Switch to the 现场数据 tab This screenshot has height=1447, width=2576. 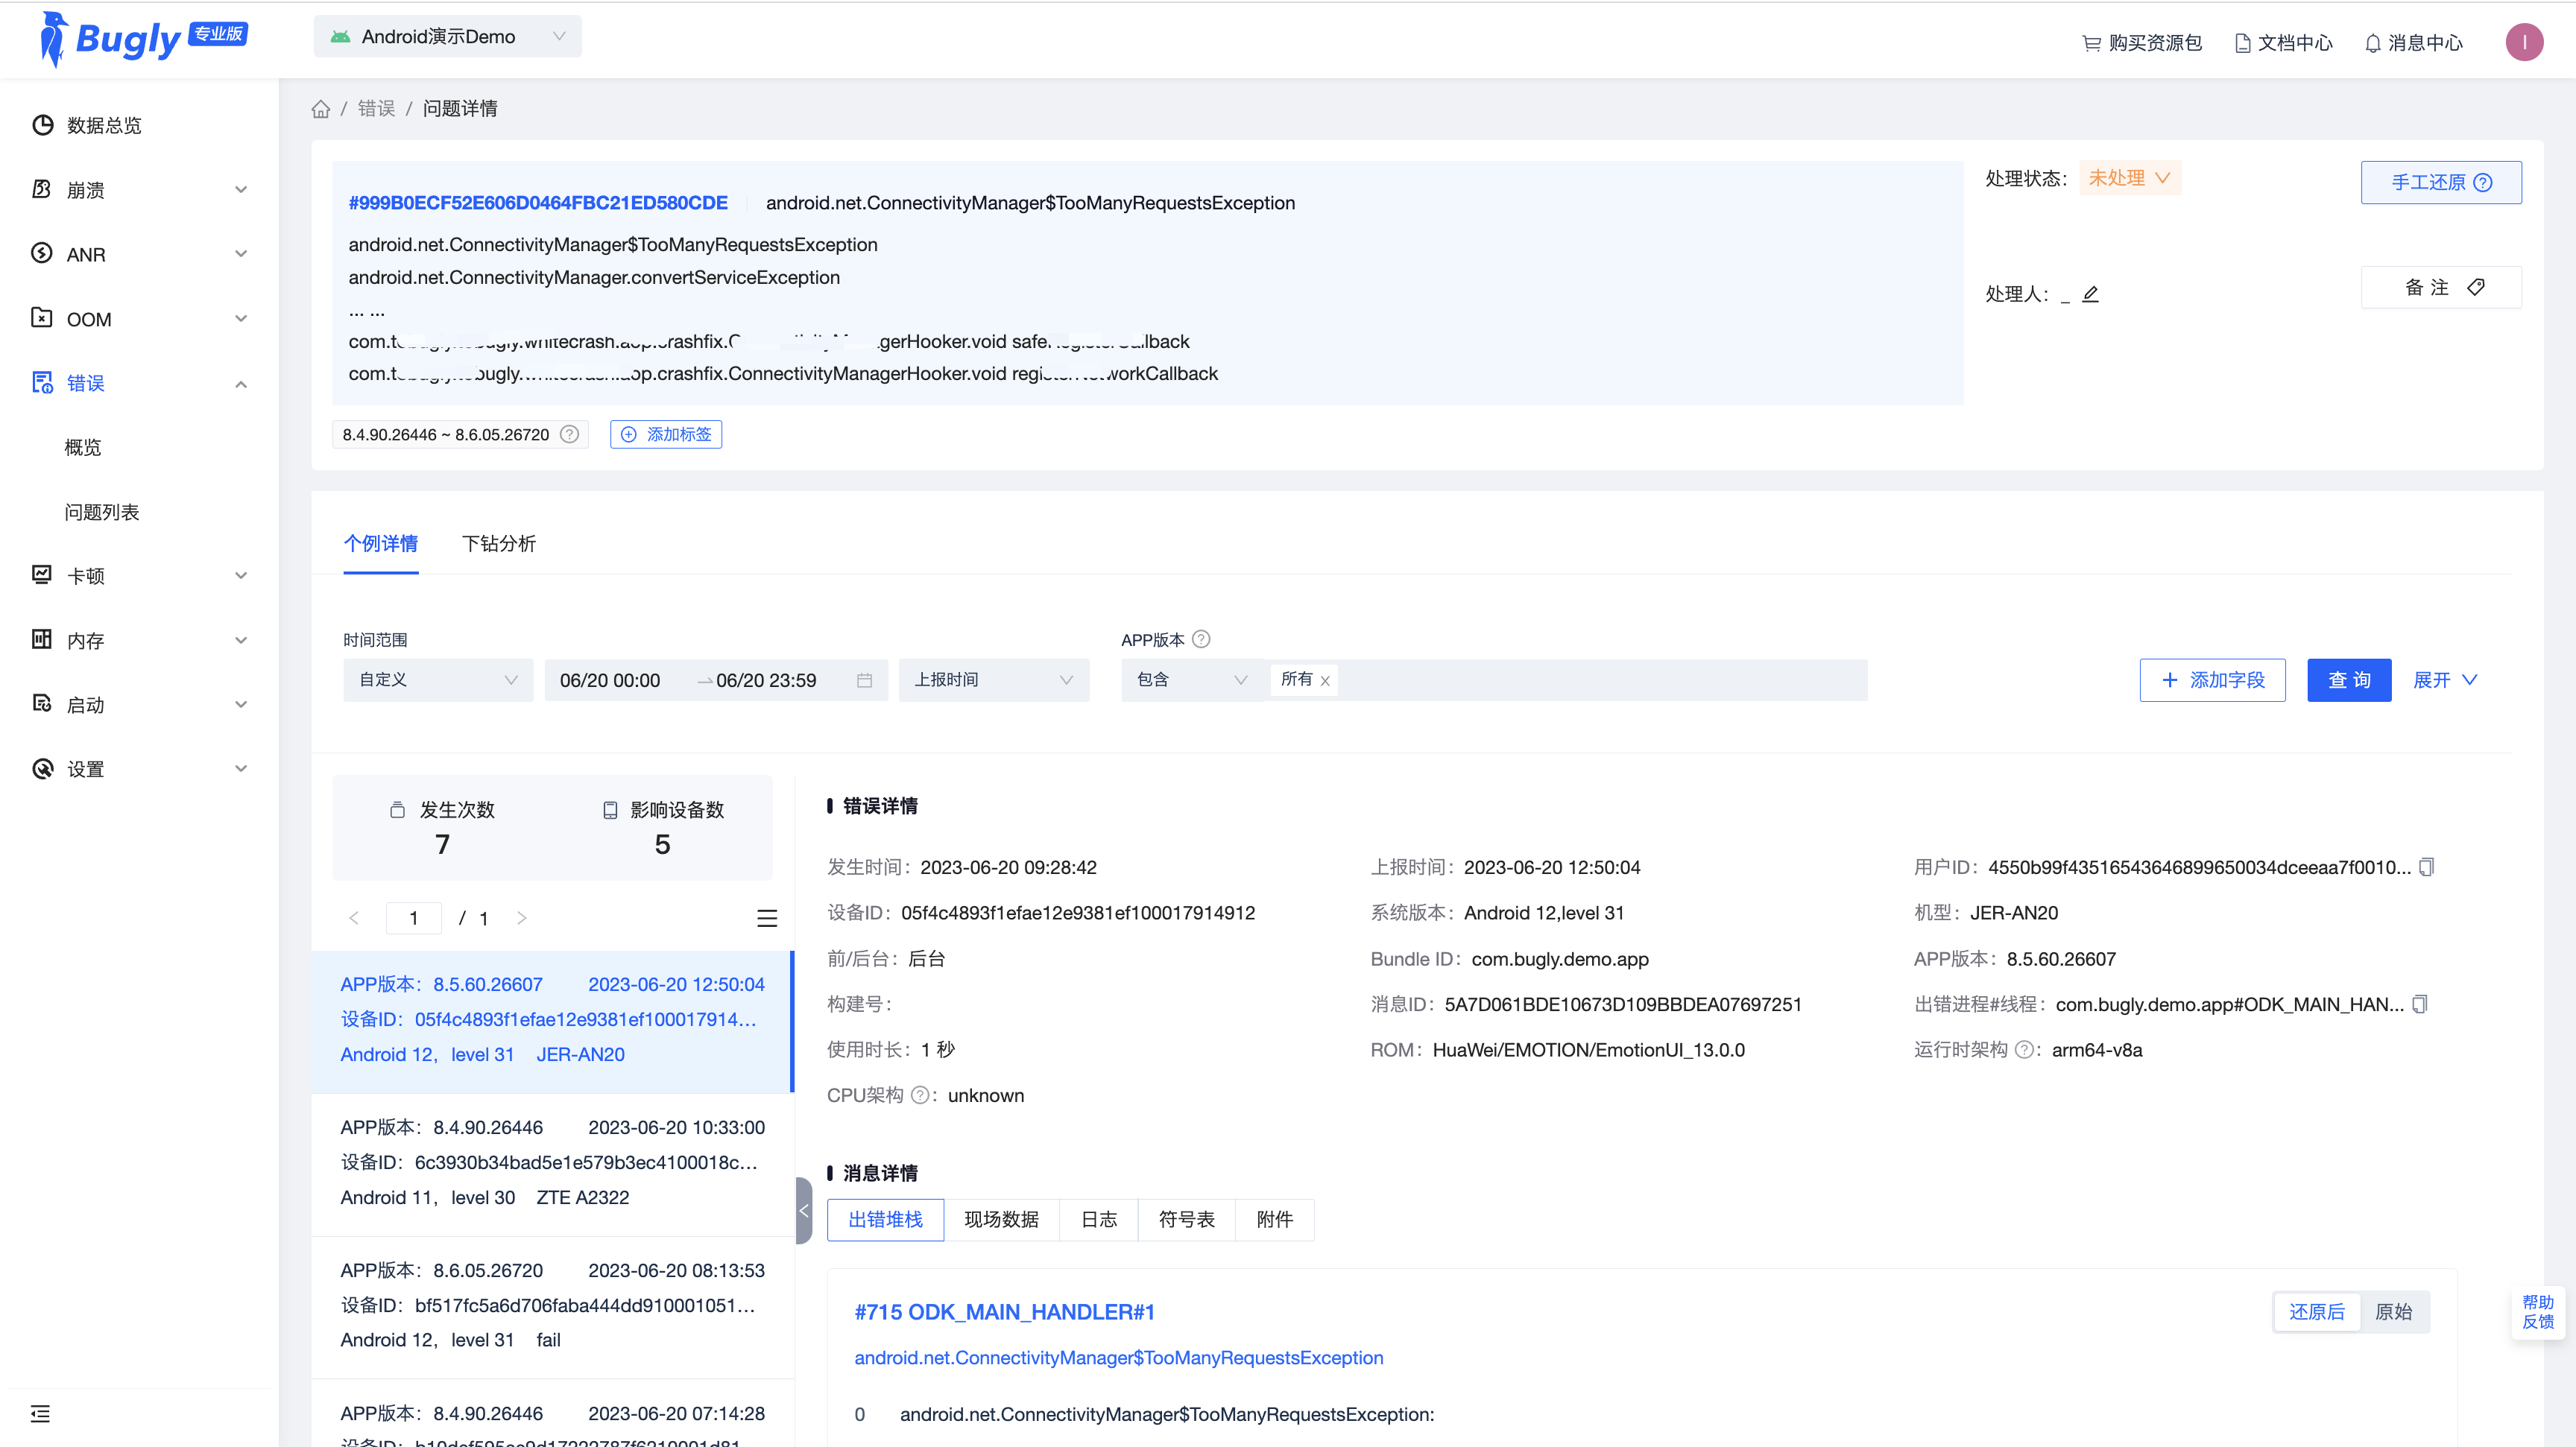[x=1001, y=1220]
